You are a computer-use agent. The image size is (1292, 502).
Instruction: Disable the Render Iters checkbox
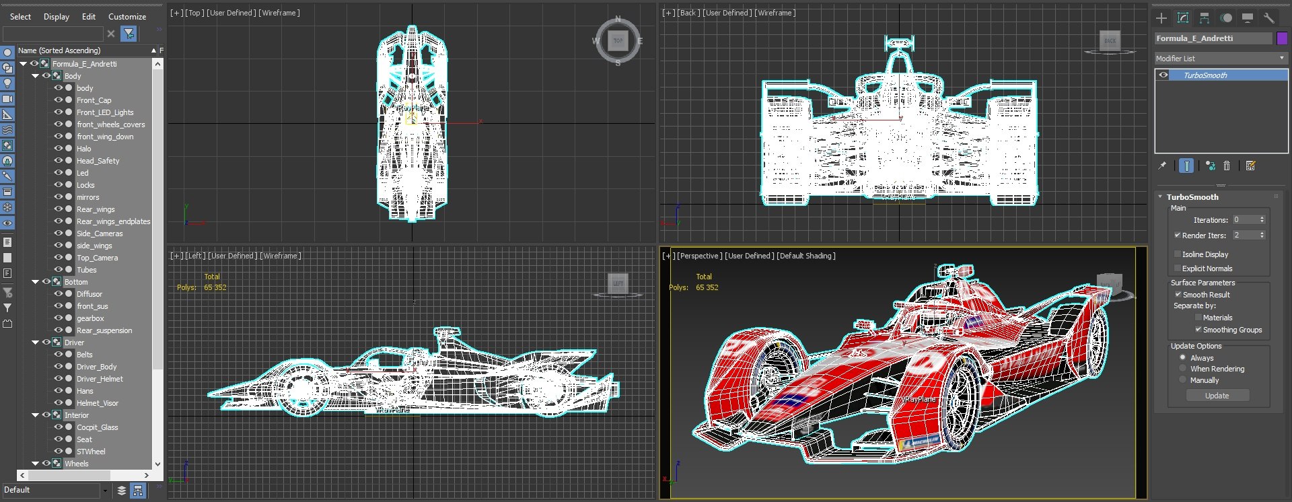[1178, 236]
